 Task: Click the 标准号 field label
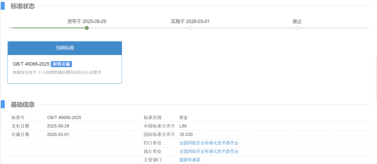(18, 117)
